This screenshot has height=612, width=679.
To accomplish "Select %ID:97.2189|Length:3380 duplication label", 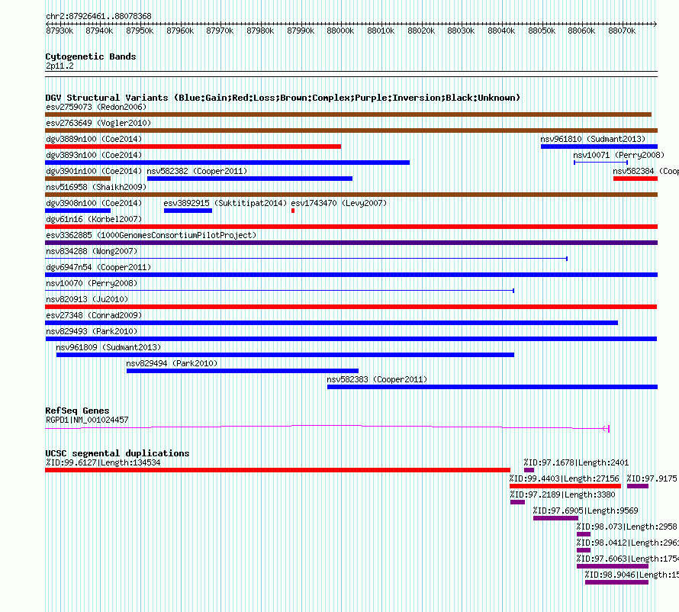I will 562,494.
